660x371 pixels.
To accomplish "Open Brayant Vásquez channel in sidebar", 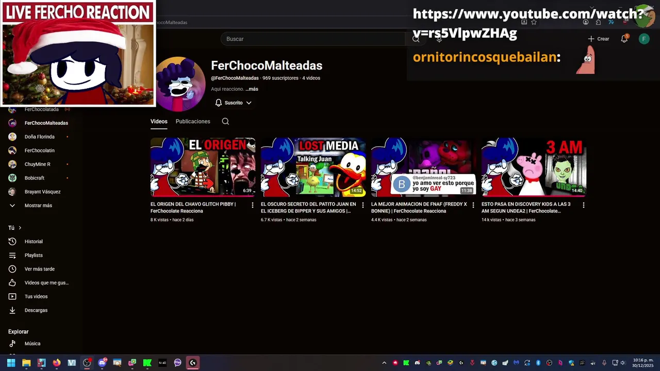I will tap(41, 192).
